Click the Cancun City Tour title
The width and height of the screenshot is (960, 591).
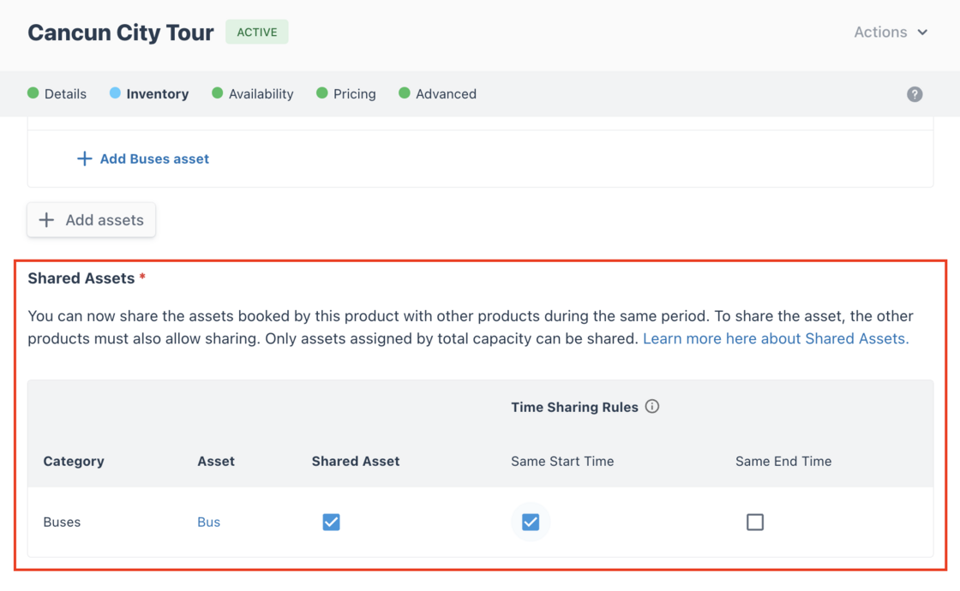(x=121, y=33)
